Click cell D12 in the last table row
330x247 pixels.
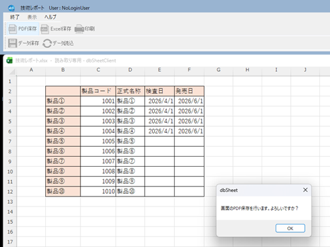130,191
